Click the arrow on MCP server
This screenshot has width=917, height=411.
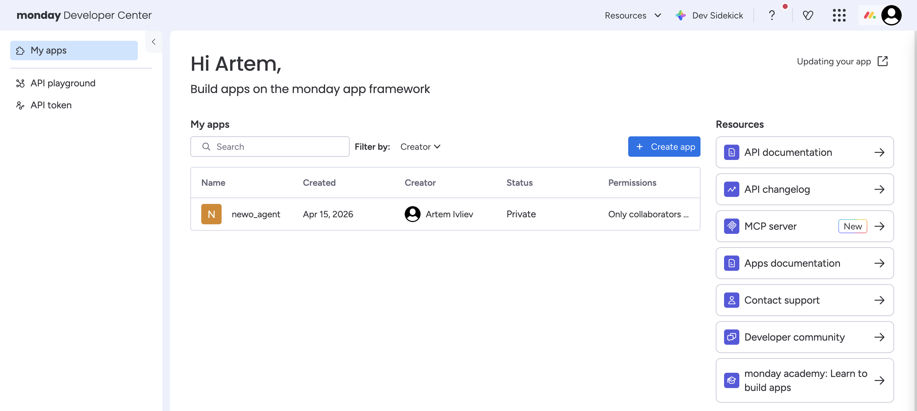[x=879, y=227]
